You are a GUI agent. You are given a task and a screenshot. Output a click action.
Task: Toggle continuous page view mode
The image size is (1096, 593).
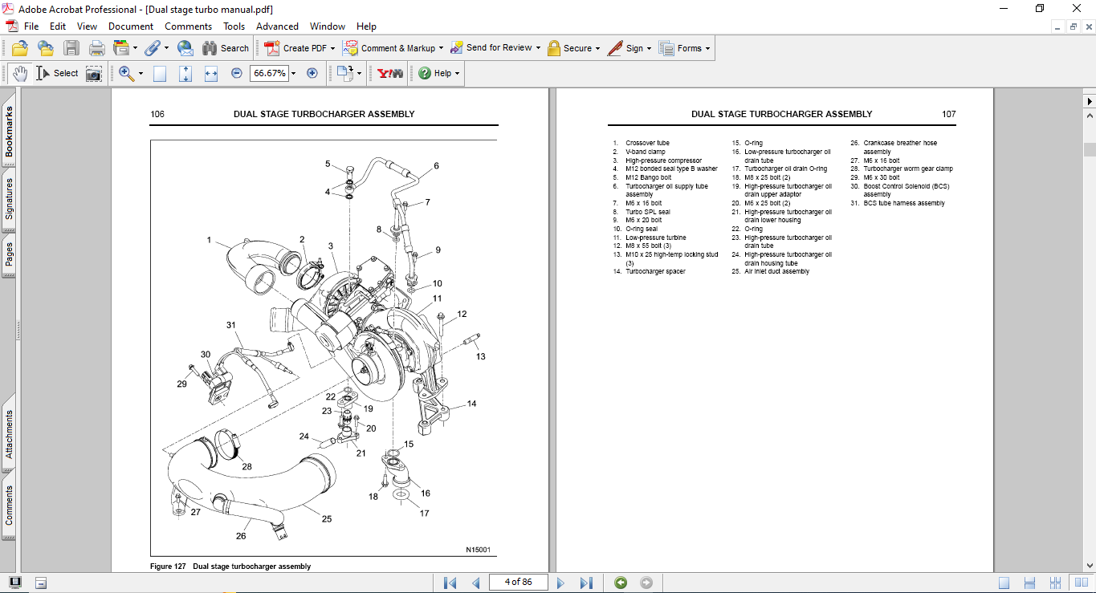coord(1029,582)
